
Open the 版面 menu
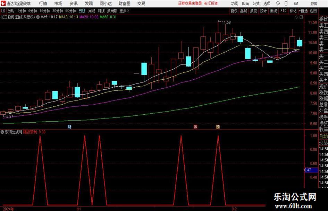(245, 3)
